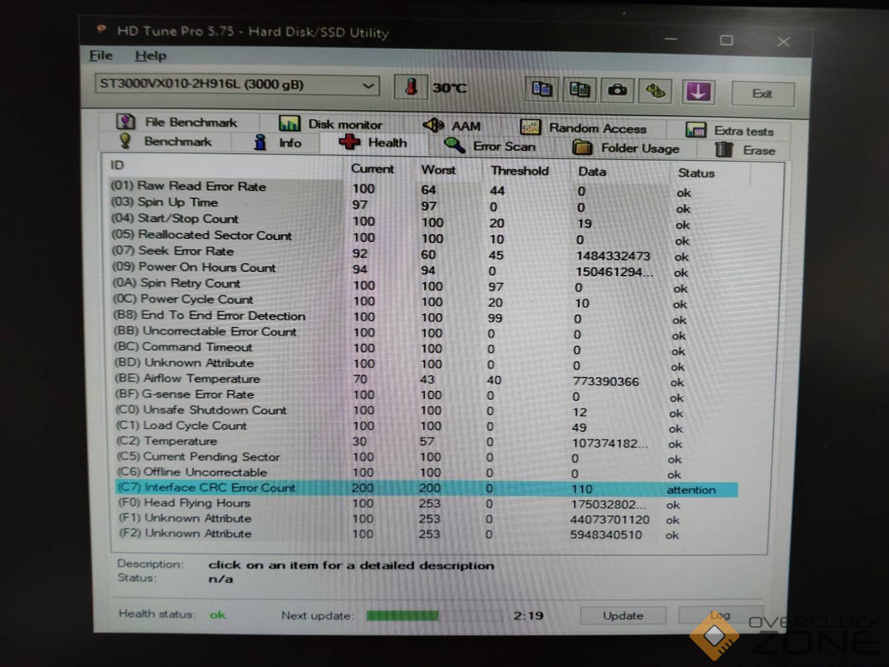The height and width of the screenshot is (667, 889).
Task: Click the Exit button
Action: point(763,94)
